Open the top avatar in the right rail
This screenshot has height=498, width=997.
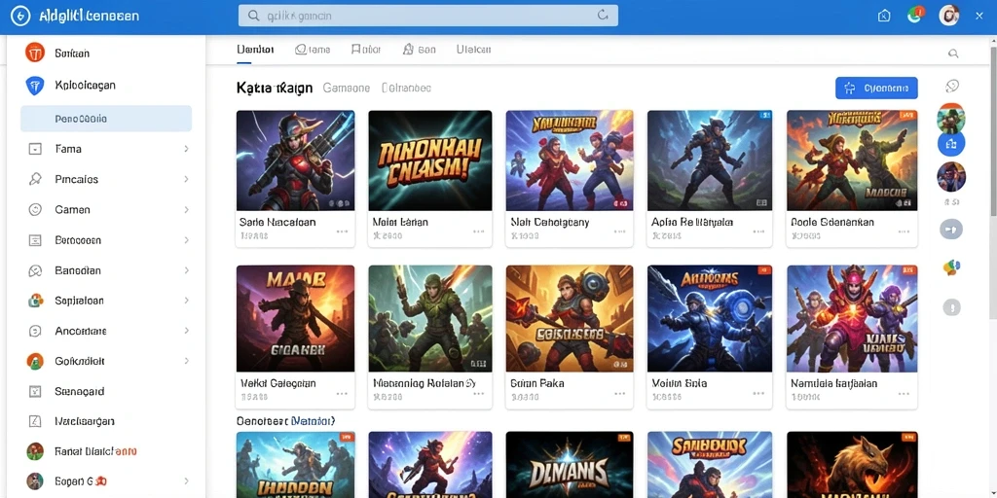(951, 118)
